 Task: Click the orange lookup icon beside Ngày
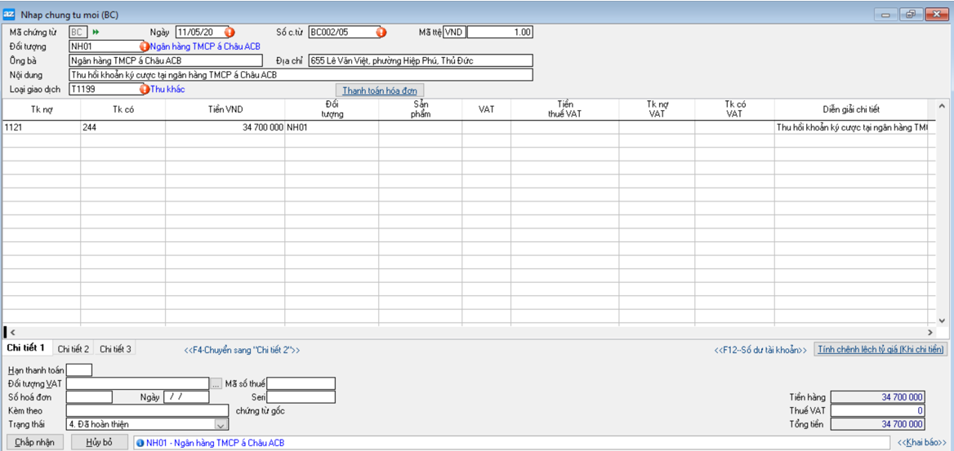point(229,33)
